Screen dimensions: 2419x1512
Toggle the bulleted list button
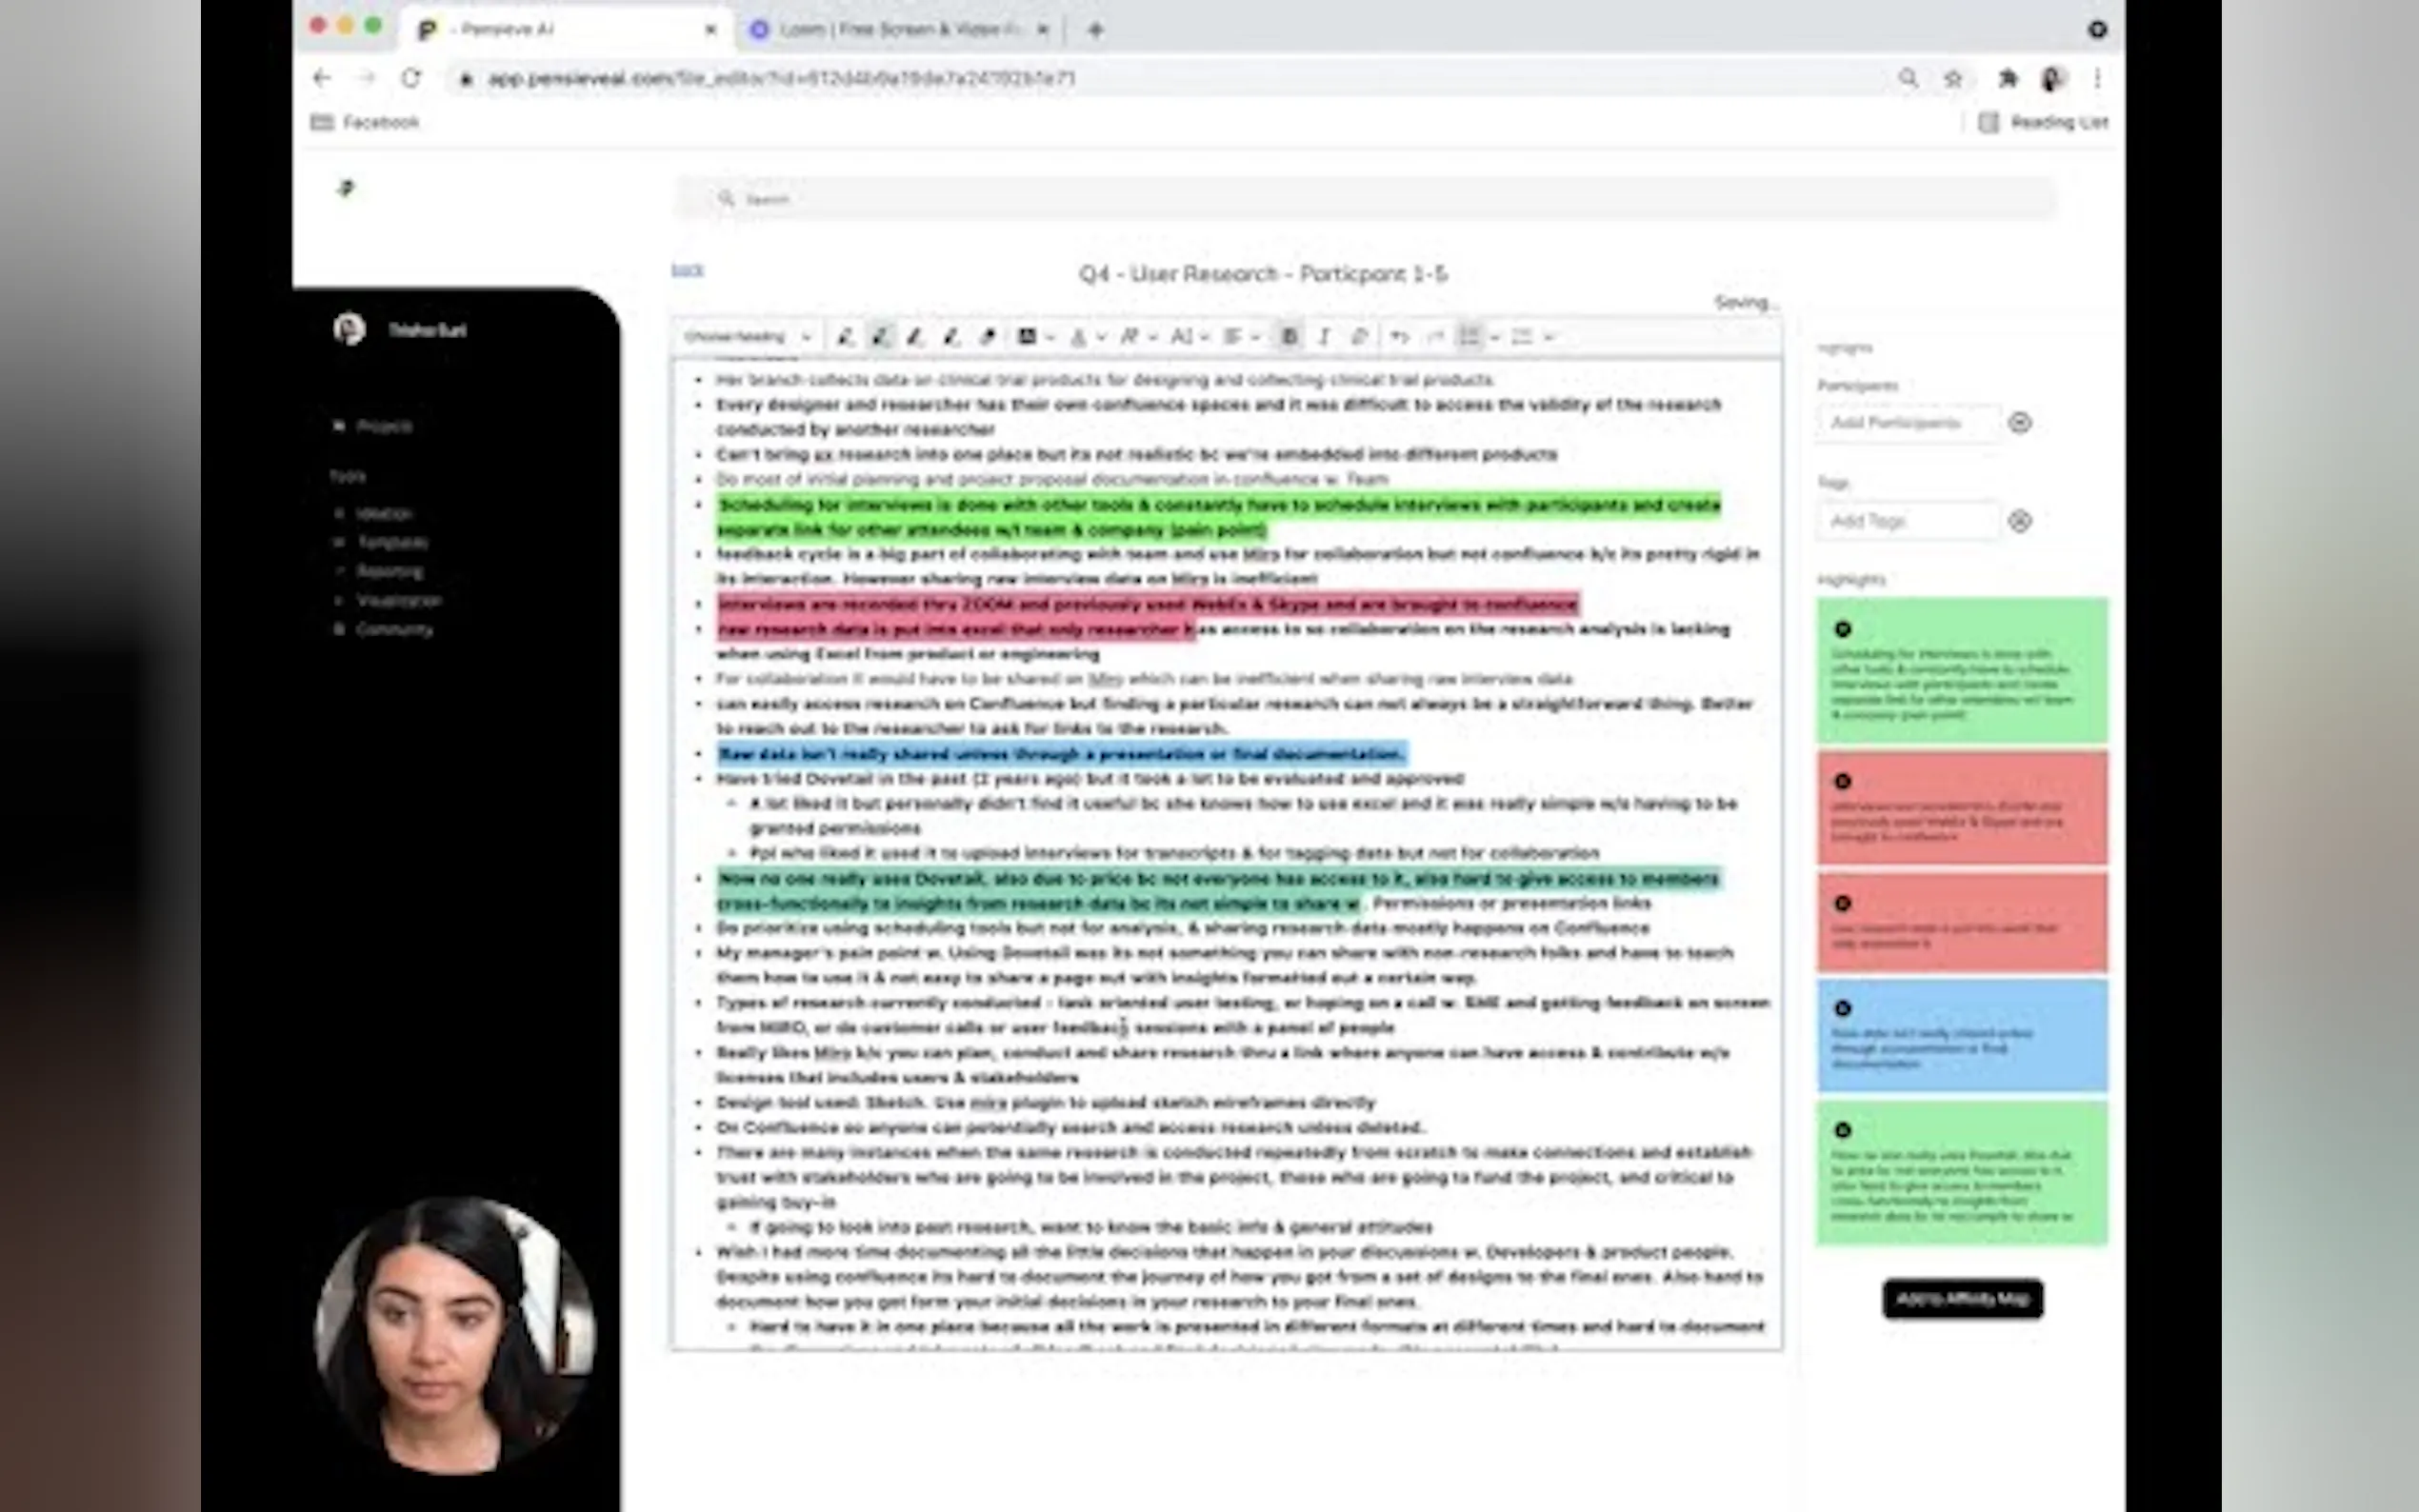pos(1468,337)
